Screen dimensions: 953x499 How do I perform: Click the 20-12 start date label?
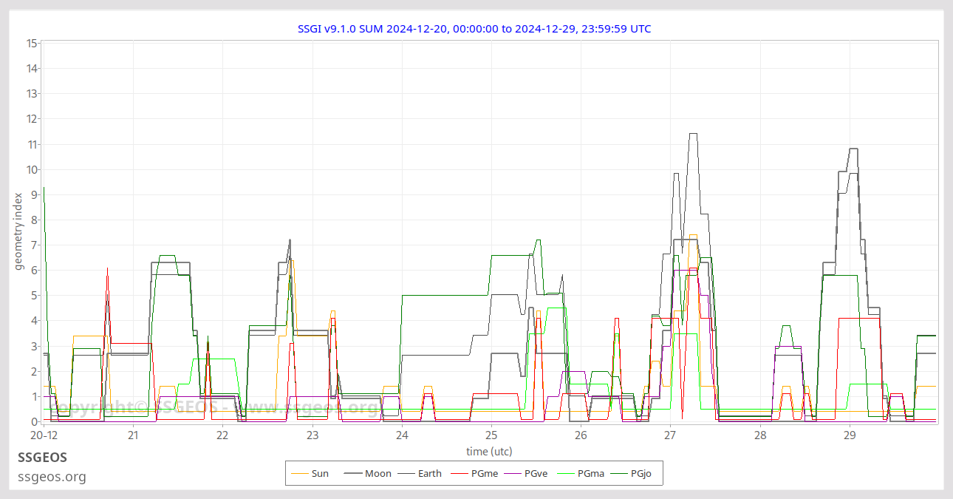[44, 435]
